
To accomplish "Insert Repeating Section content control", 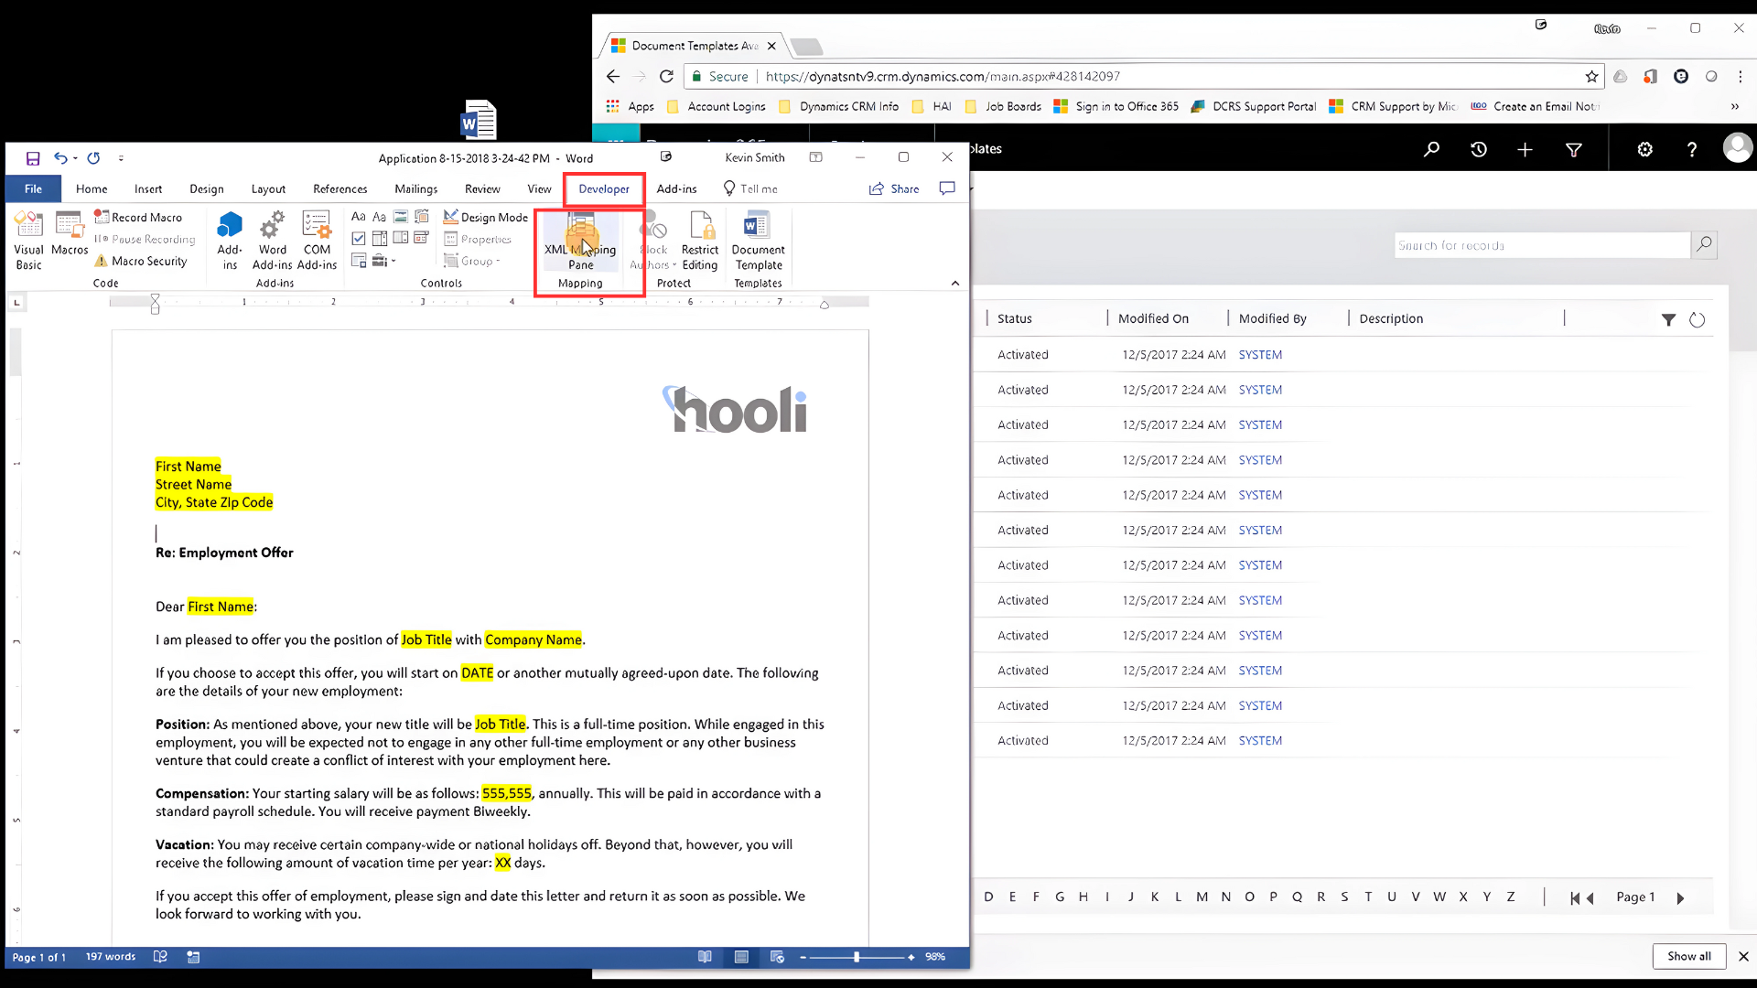I will 359,261.
